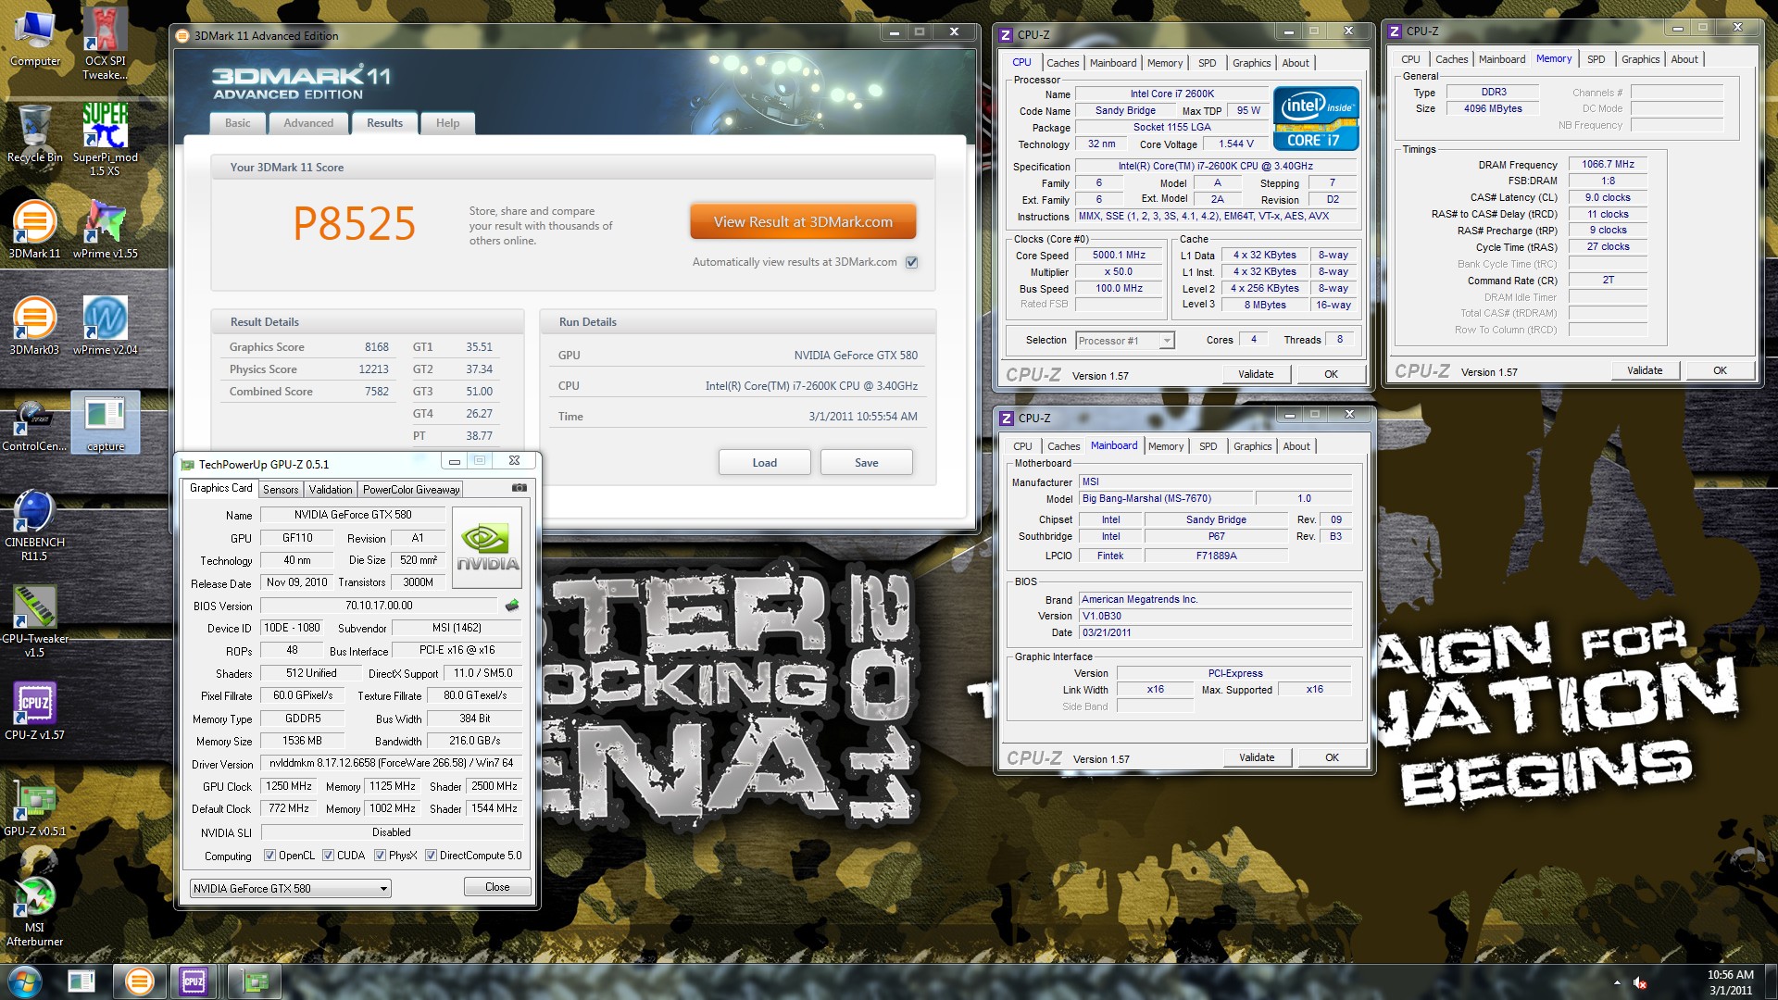Click Validate in CPU-Z CPU window

pyautogui.click(x=1256, y=374)
